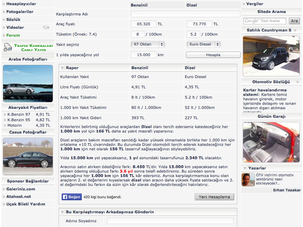The image size is (303, 227).
Task: Click the Ara search button
Action: 294,21
